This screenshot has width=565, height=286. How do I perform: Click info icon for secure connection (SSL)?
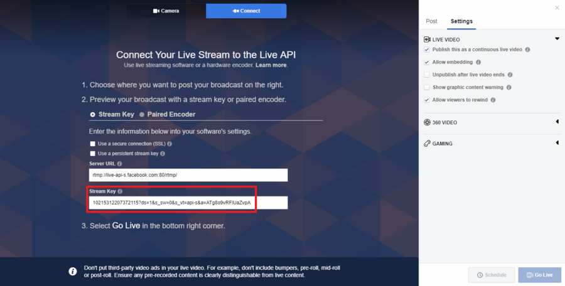click(x=169, y=144)
